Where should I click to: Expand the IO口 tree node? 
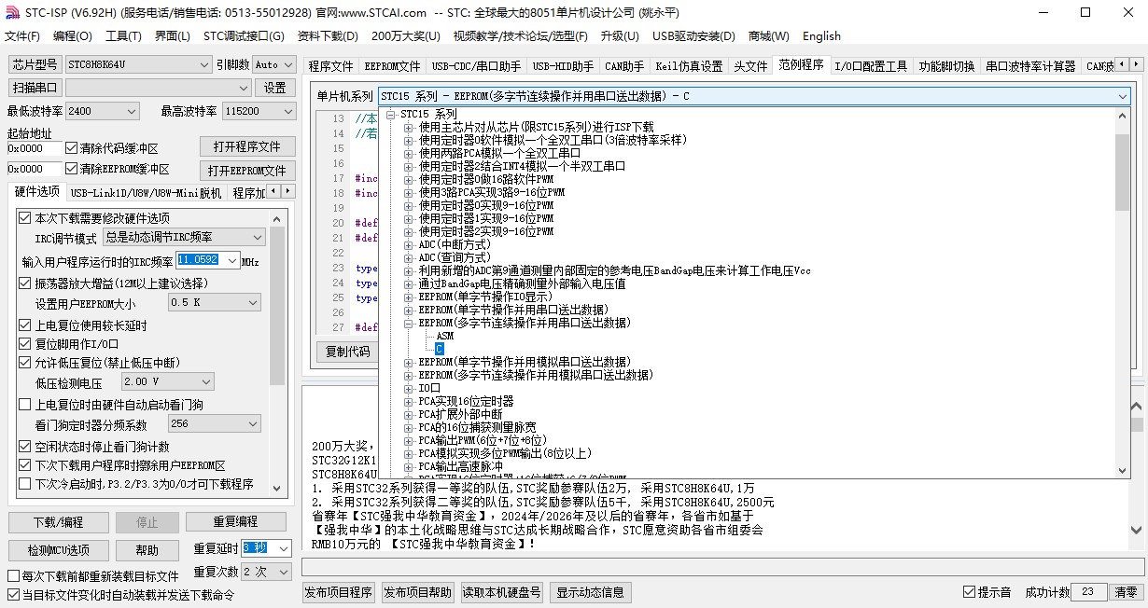[408, 388]
